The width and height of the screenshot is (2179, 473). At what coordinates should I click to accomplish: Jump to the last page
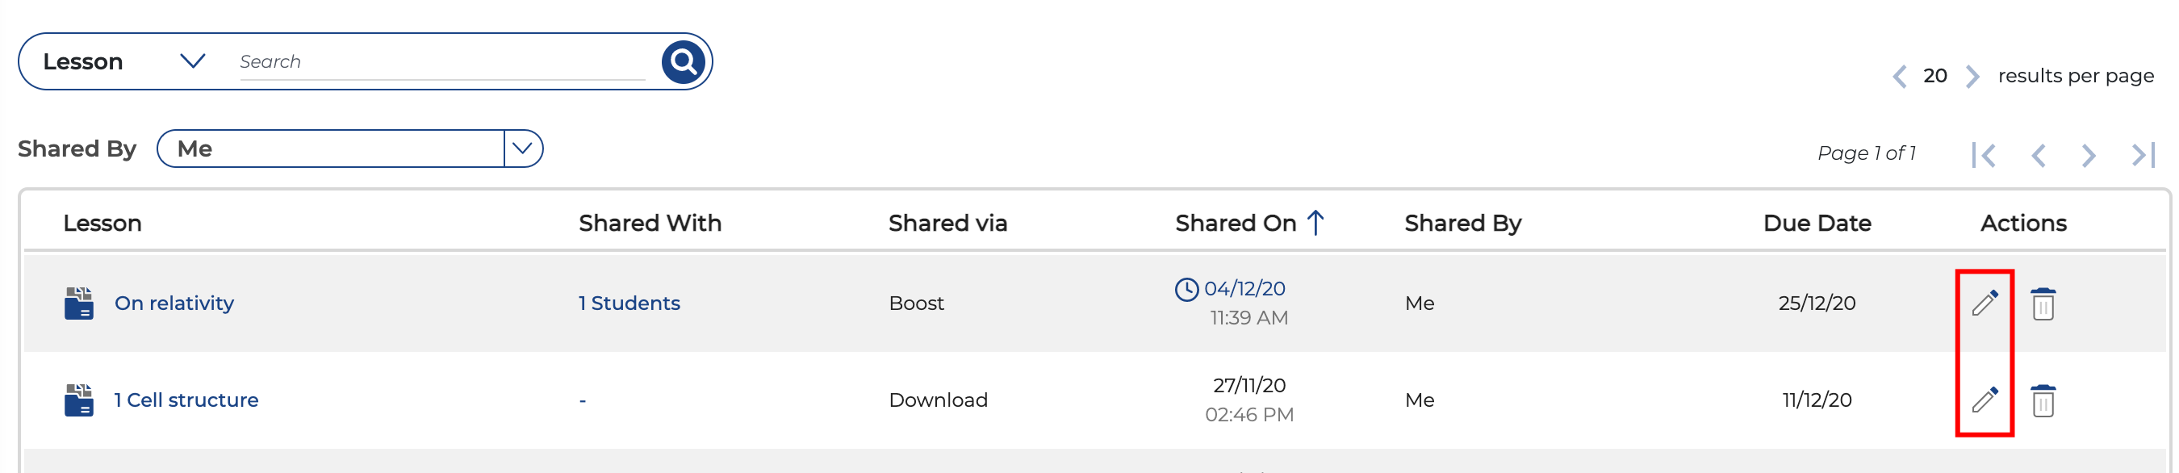2143,155
